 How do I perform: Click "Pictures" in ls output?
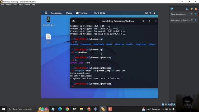coord(119,44)
